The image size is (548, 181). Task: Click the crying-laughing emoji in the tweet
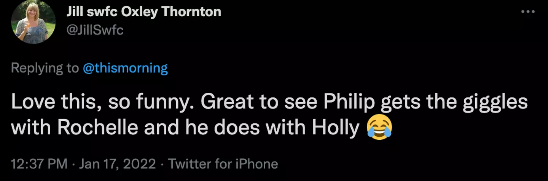379,129
